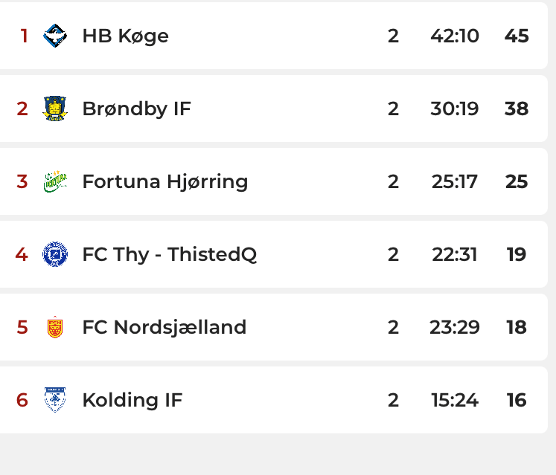
Task: Select the Kolding IF team name
Action: point(132,400)
